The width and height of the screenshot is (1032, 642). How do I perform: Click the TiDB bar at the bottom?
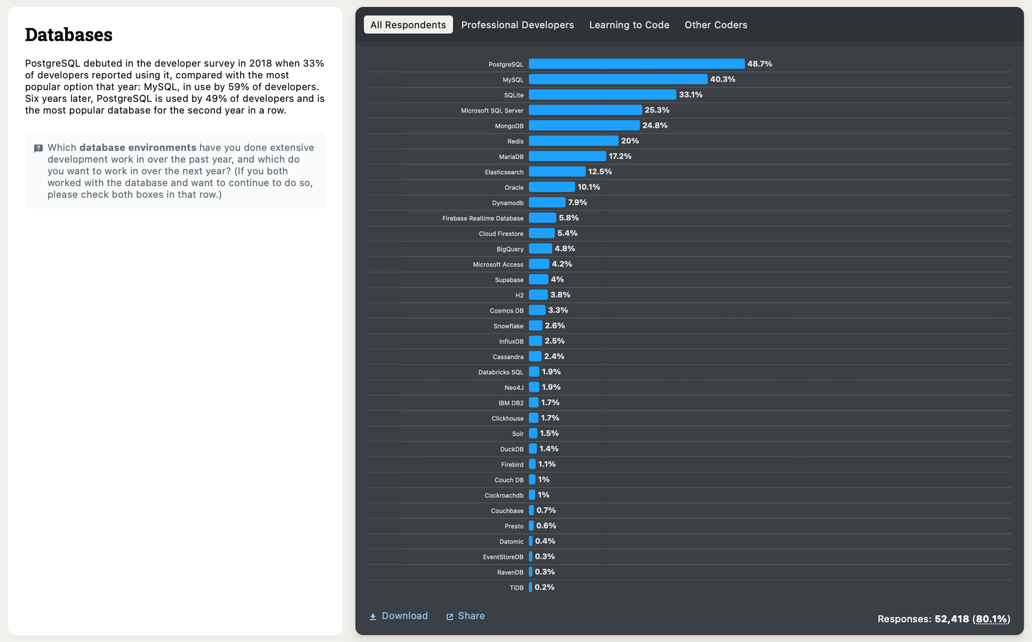click(x=531, y=587)
